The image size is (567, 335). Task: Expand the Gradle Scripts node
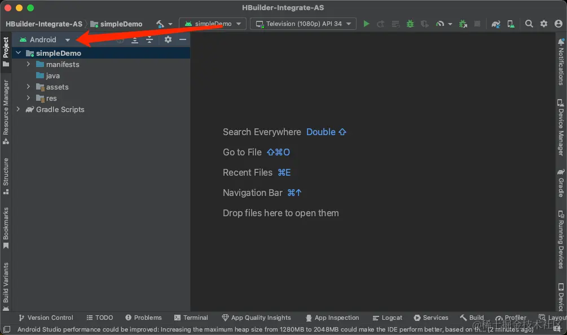[x=18, y=109]
